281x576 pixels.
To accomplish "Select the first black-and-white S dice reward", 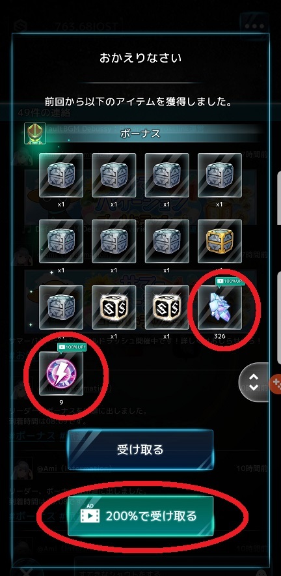I will point(114,308).
